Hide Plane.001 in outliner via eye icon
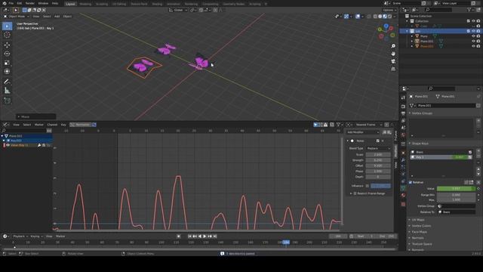The height and width of the screenshot is (272, 483). tap(473, 41)
